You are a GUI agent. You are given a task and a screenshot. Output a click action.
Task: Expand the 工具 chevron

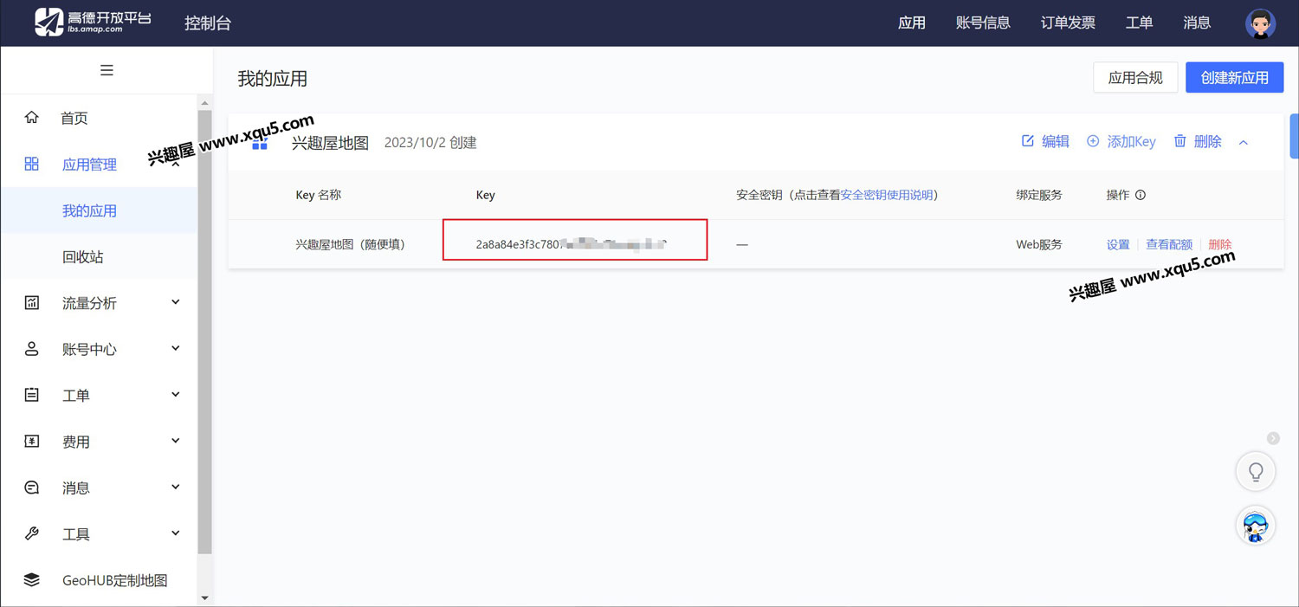pyautogui.click(x=176, y=533)
